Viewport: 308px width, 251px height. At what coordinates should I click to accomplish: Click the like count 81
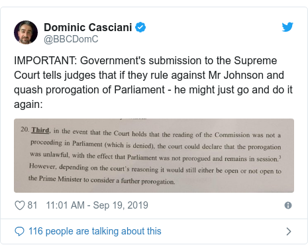click(32, 205)
